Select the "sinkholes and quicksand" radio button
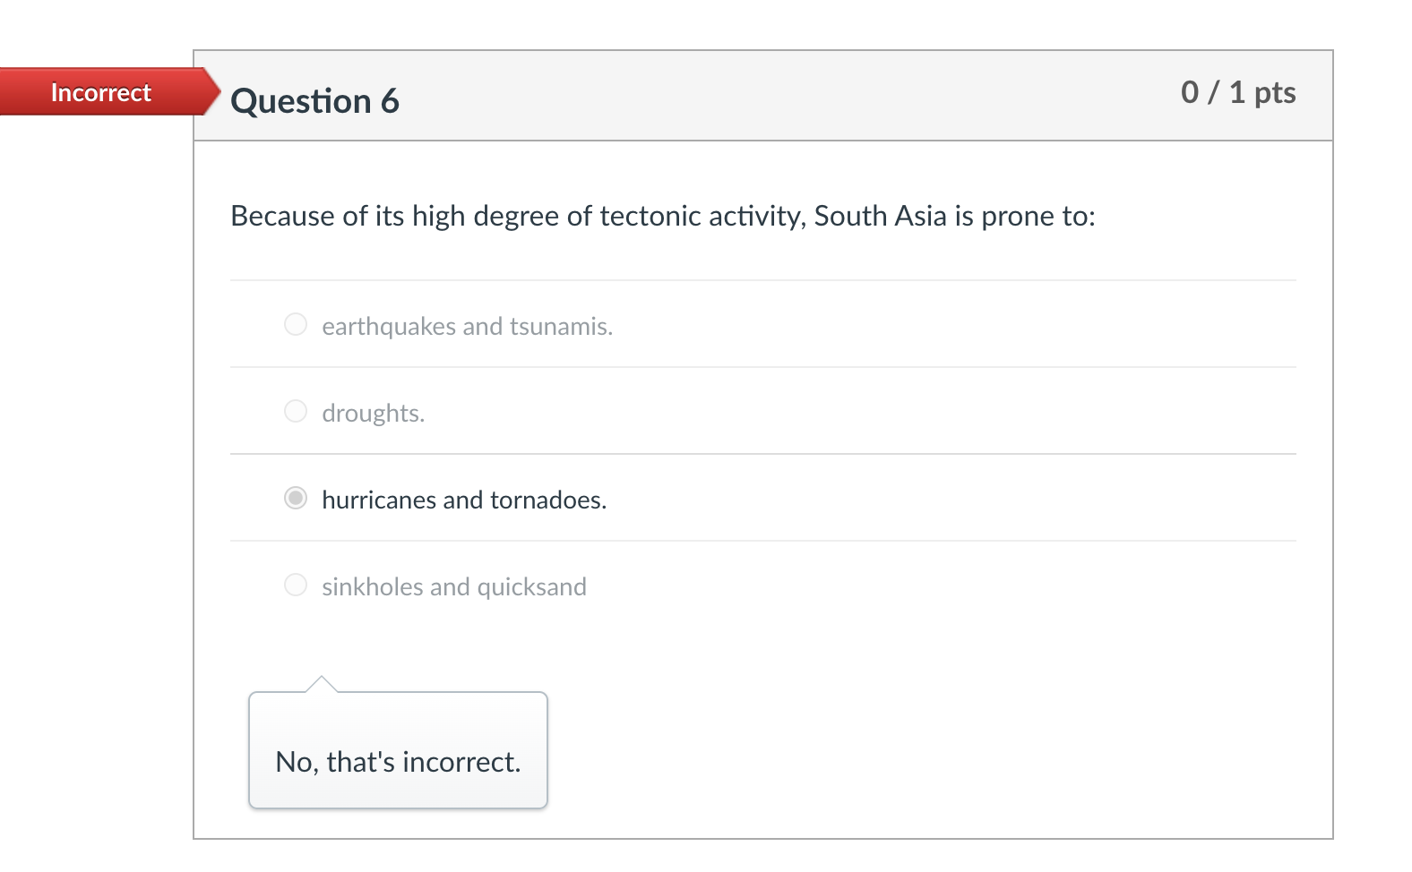 [296, 585]
